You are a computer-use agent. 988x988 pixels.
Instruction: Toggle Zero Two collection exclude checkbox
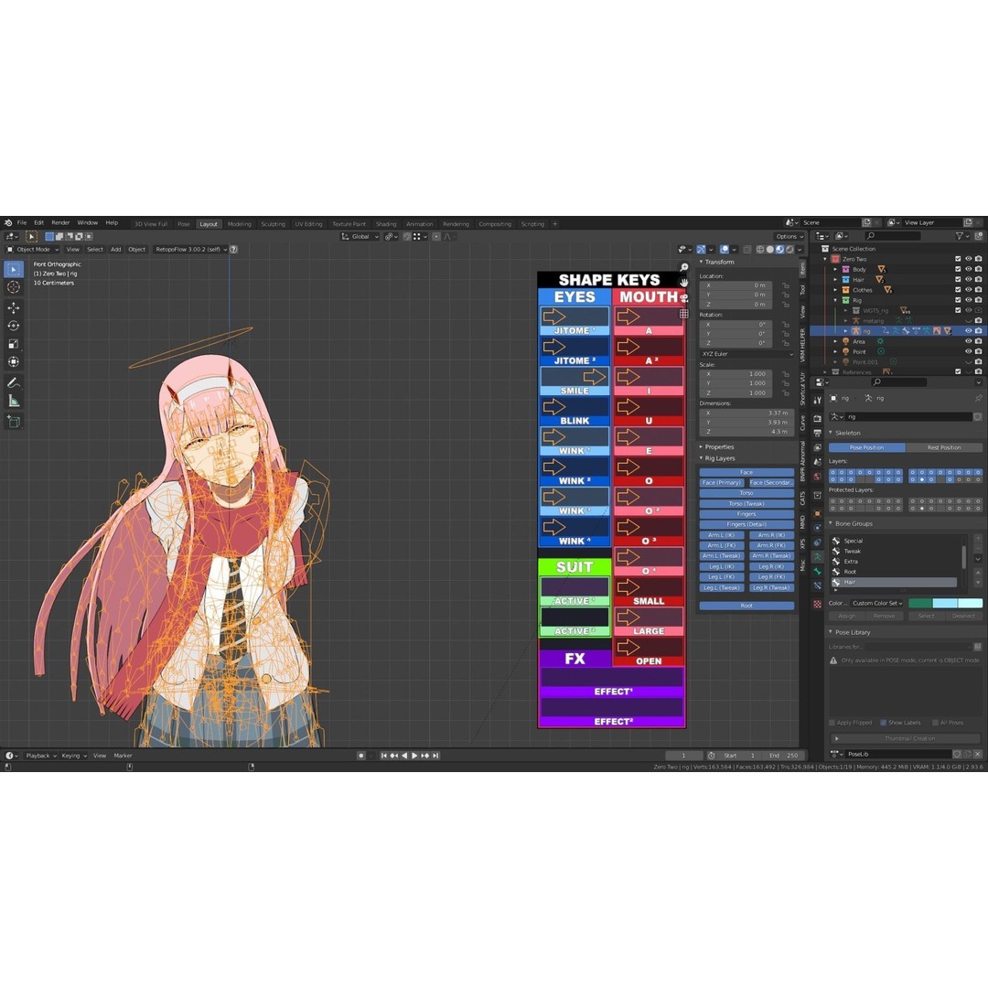(958, 259)
